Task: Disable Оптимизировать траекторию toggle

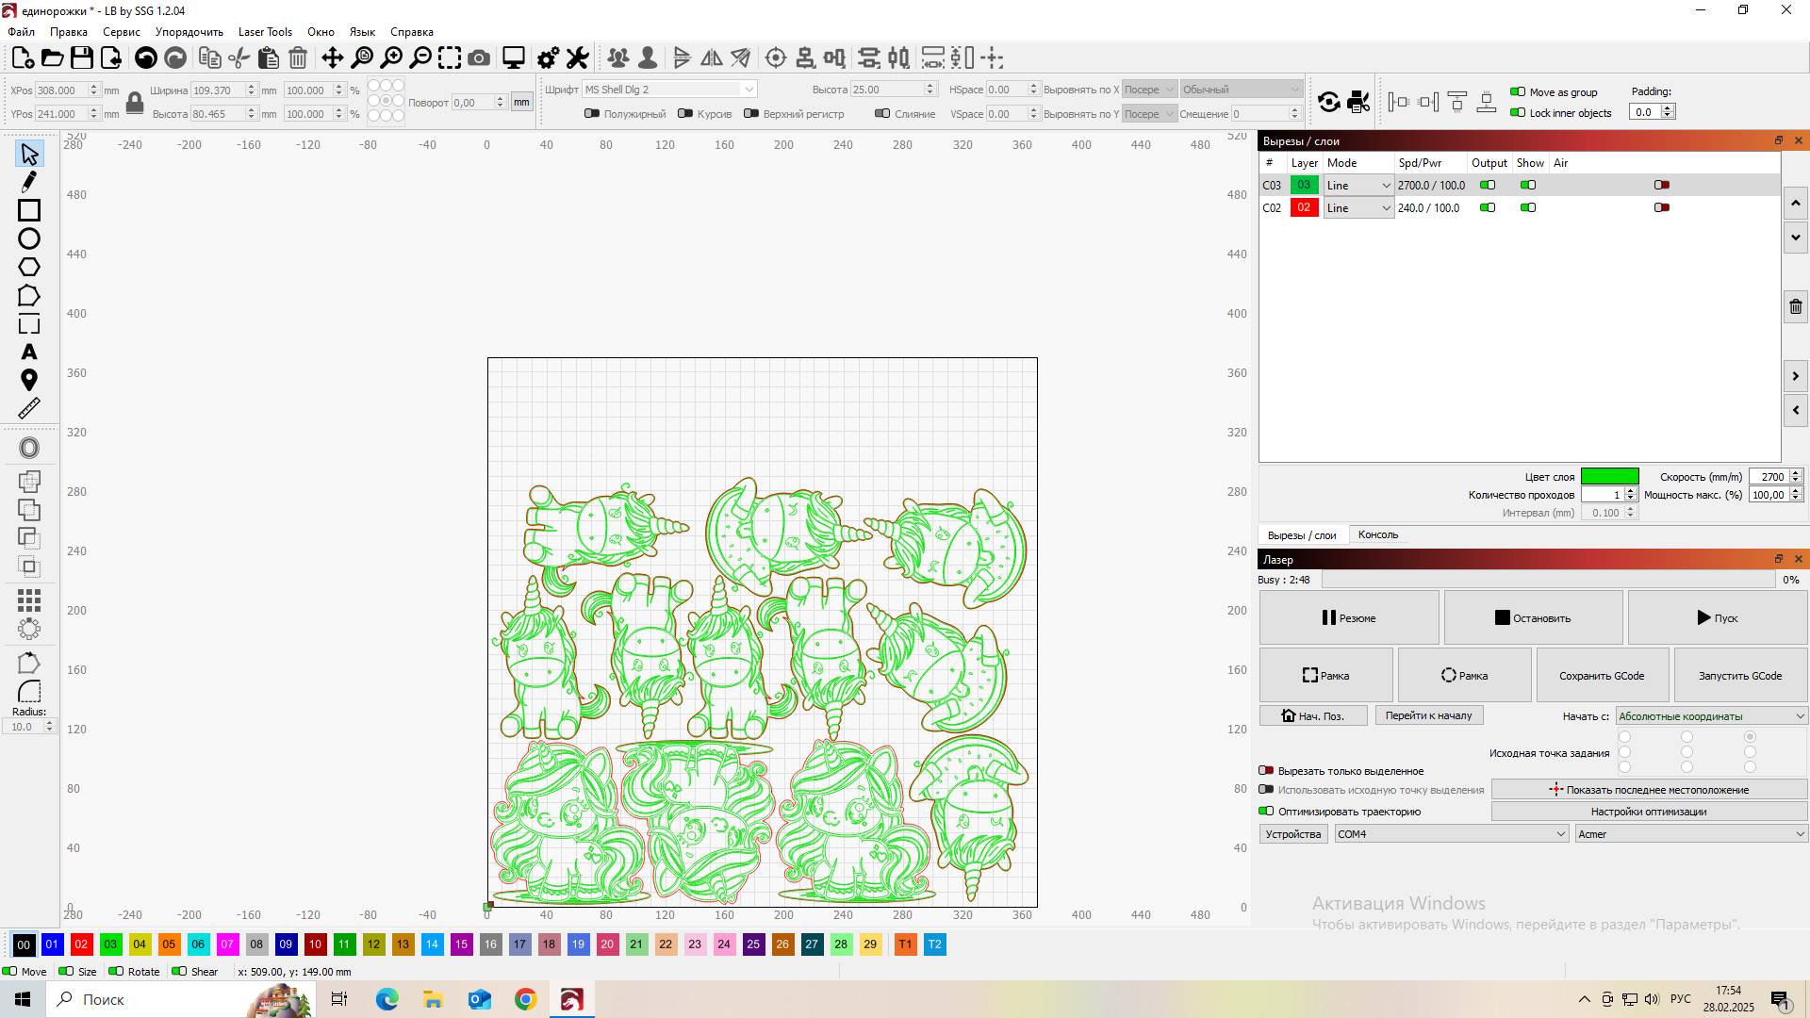Action: click(x=1266, y=812)
